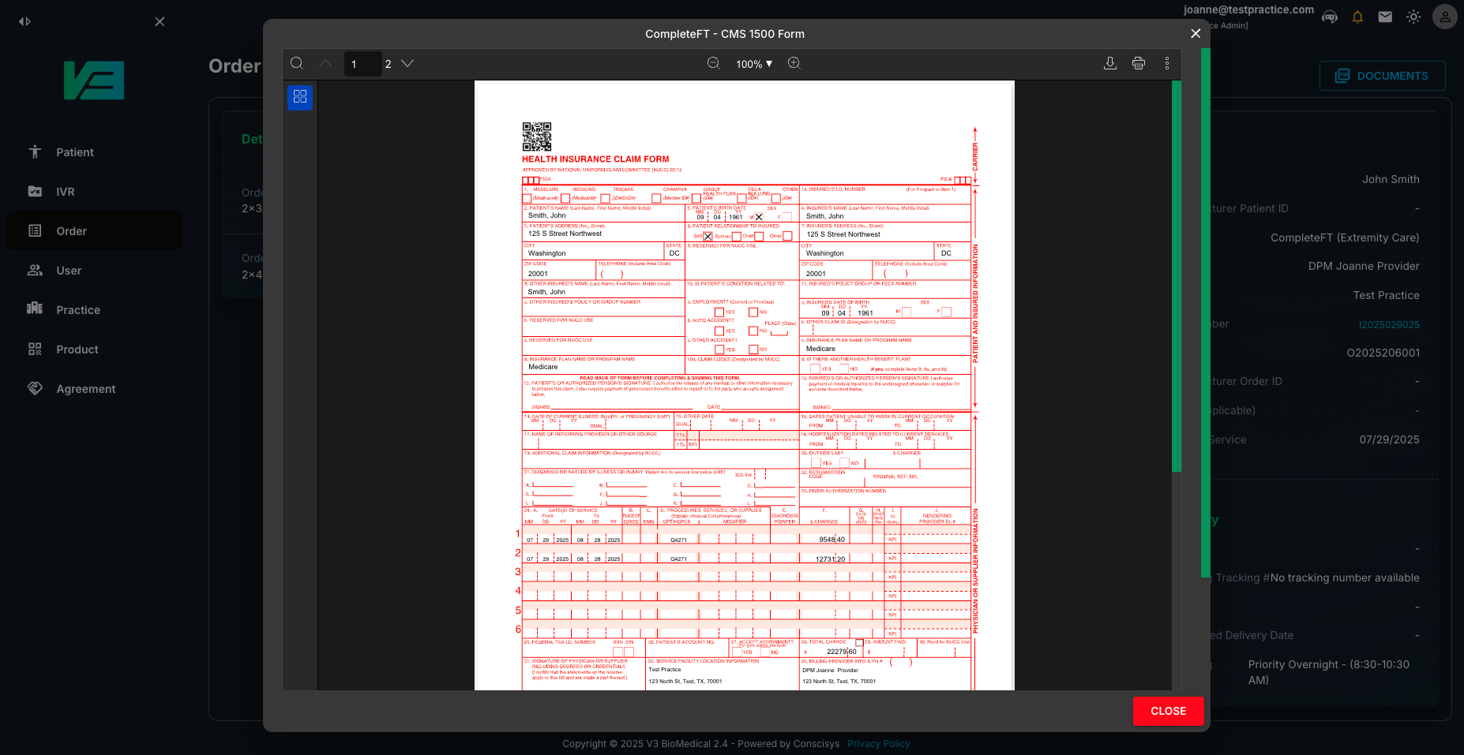Toggle the thumbnail panel button
The image size is (1464, 755).
pos(300,97)
